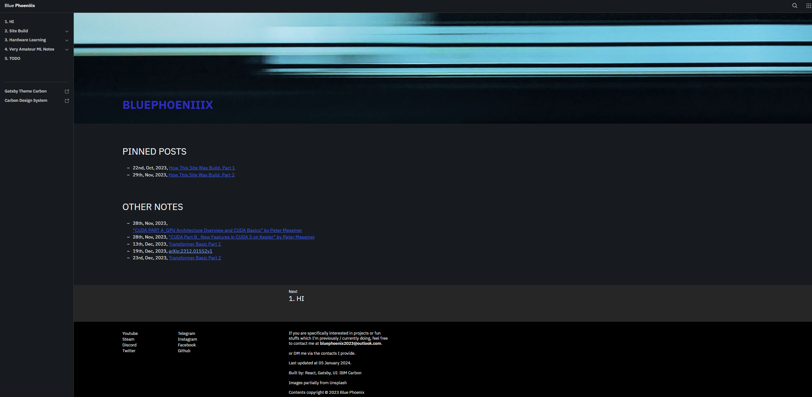Click bluephoenix2023@outlook.com email address
Image resolution: width=812 pixels, height=397 pixels.
350,344
